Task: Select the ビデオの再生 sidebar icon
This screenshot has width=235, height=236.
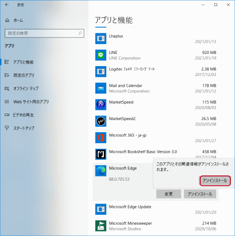Action: click(x=7, y=115)
